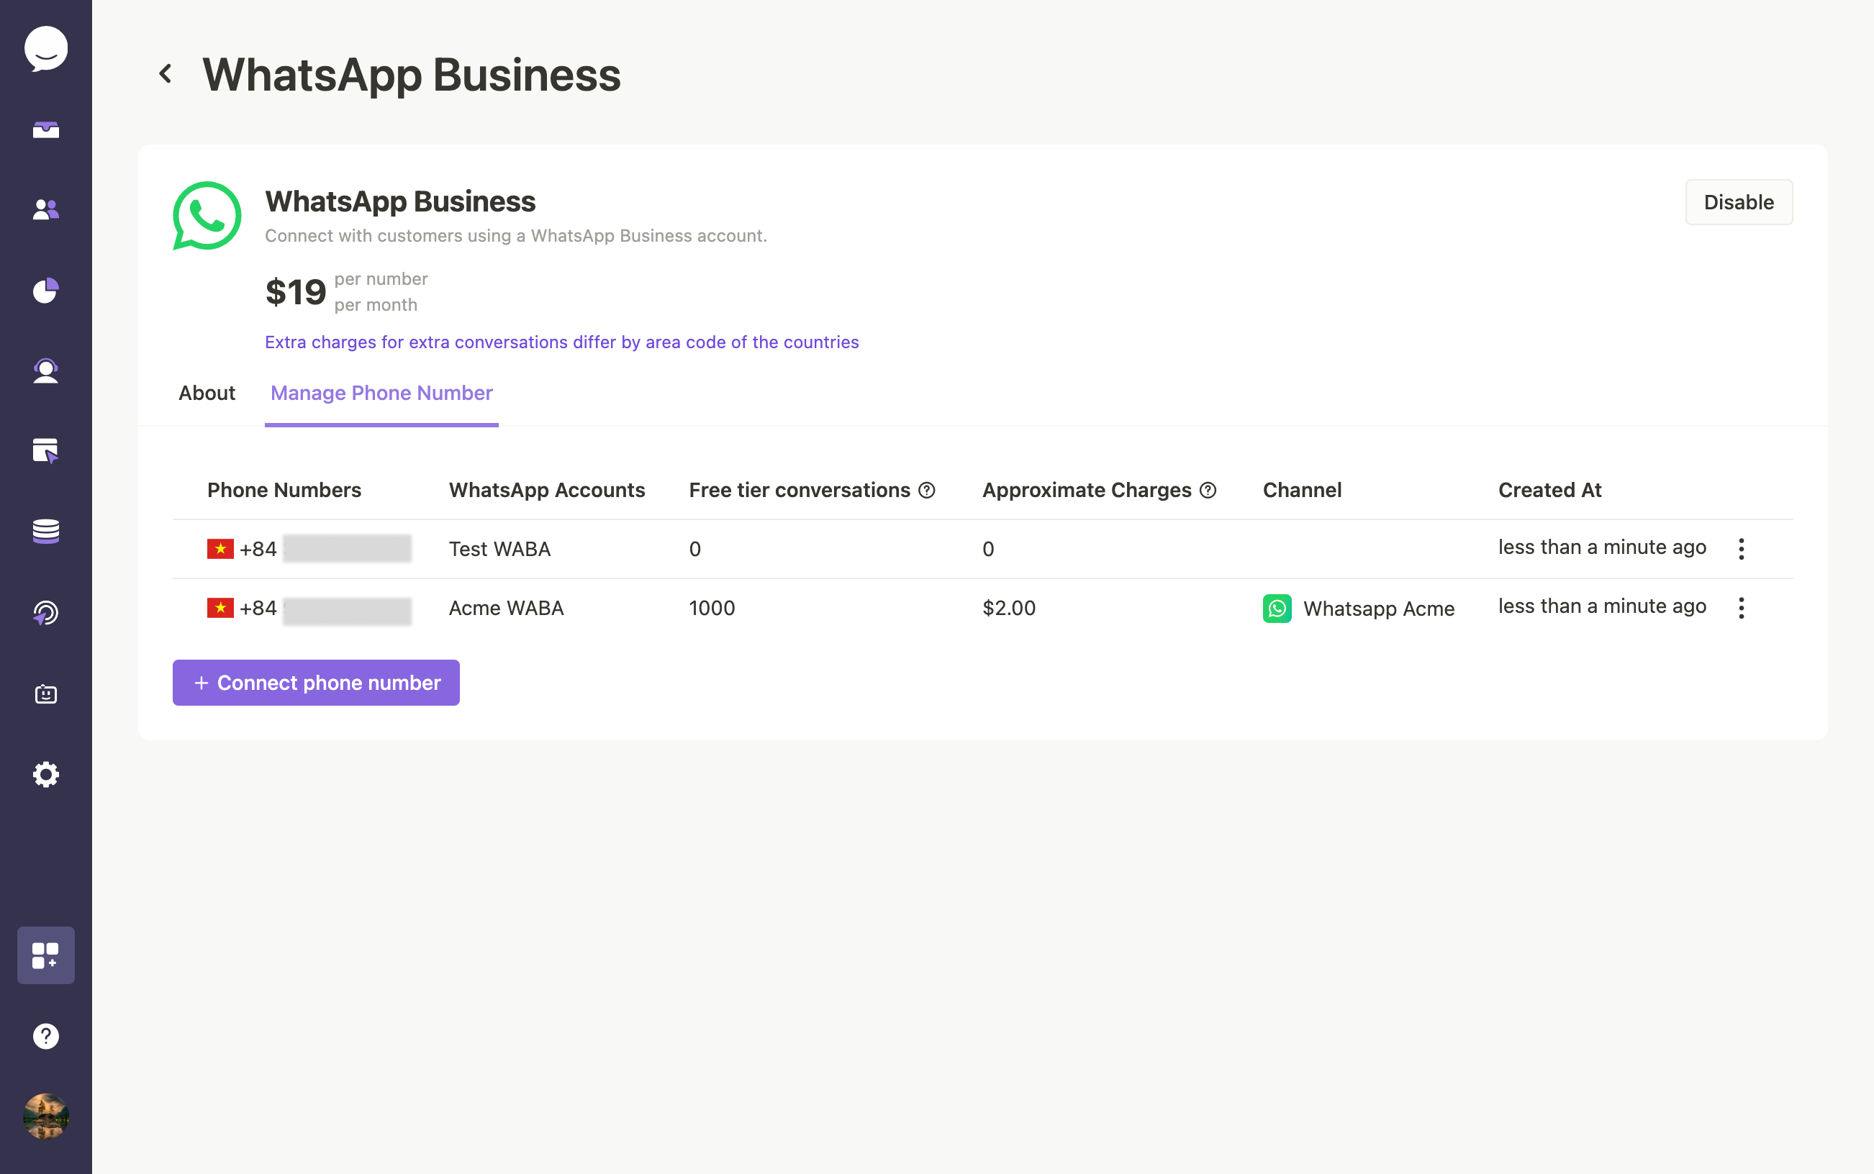Open extra conversation charges link
The height and width of the screenshot is (1174, 1874).
[x=561, y=341]
